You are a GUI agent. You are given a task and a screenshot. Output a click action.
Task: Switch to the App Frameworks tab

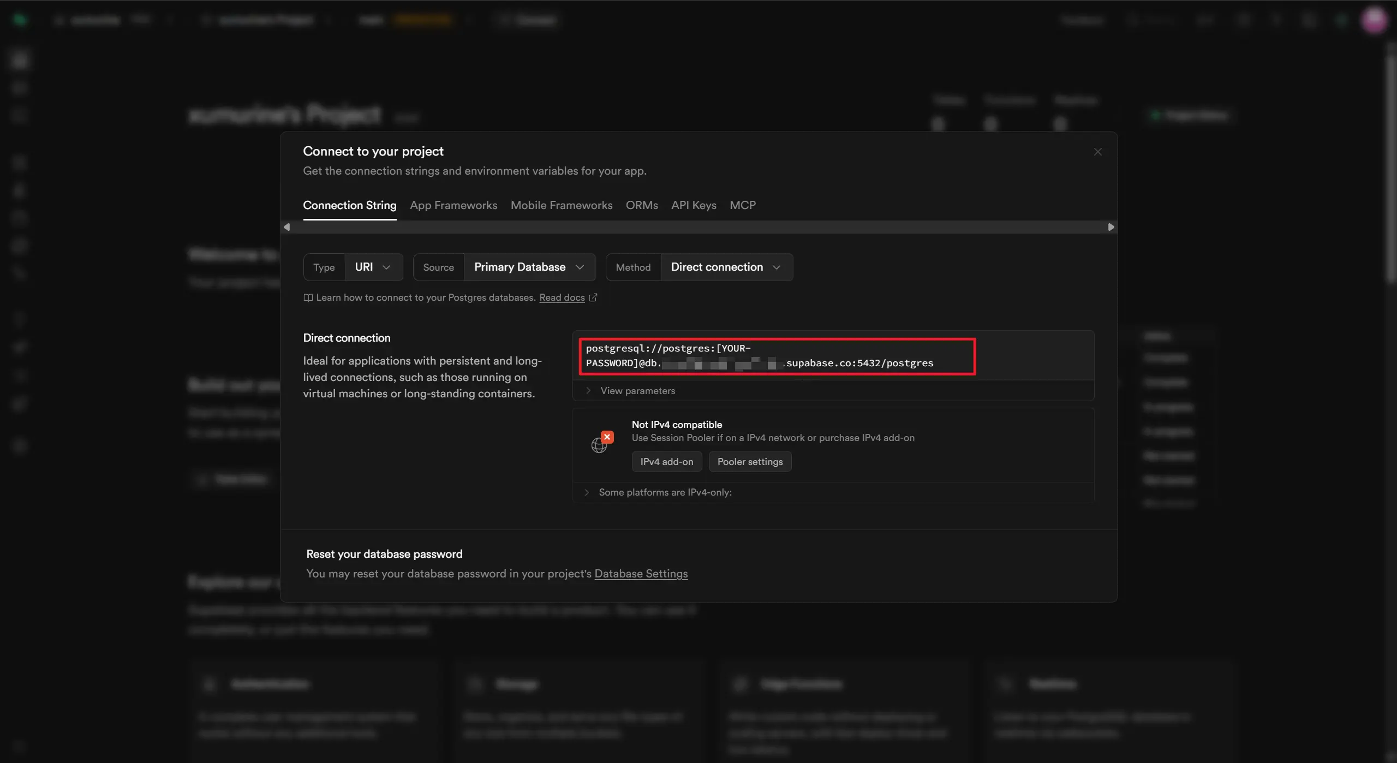coord(453,205)
